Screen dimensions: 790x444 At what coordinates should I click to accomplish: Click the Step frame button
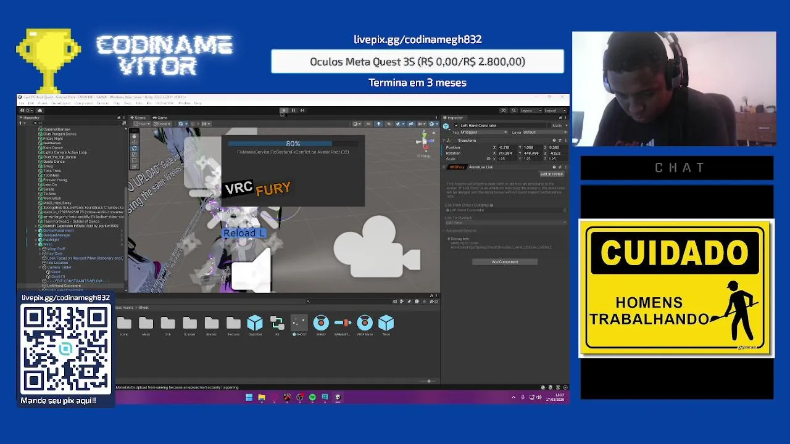[302, 110]
